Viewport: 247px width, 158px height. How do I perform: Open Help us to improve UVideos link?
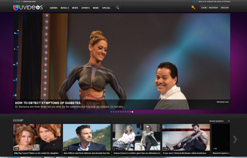(214, 1)
